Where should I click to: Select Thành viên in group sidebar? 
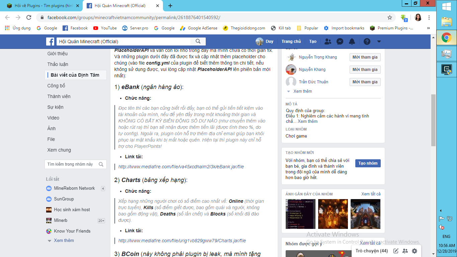(59, 96)
